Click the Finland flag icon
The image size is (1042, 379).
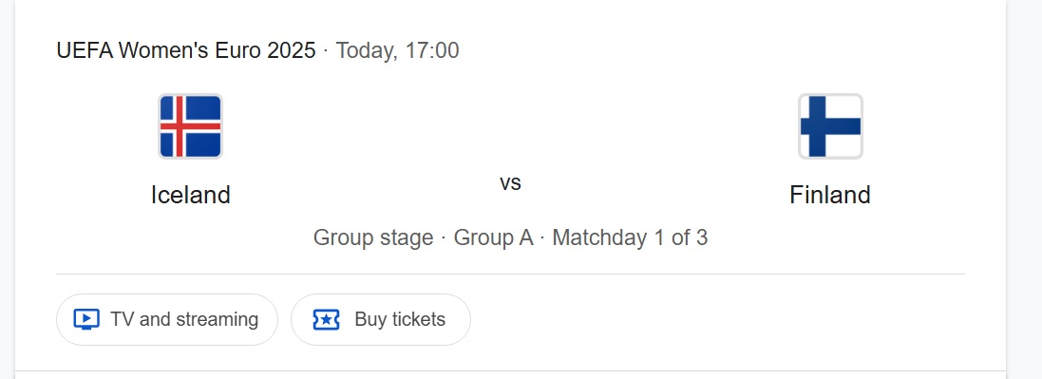point(830,126)
